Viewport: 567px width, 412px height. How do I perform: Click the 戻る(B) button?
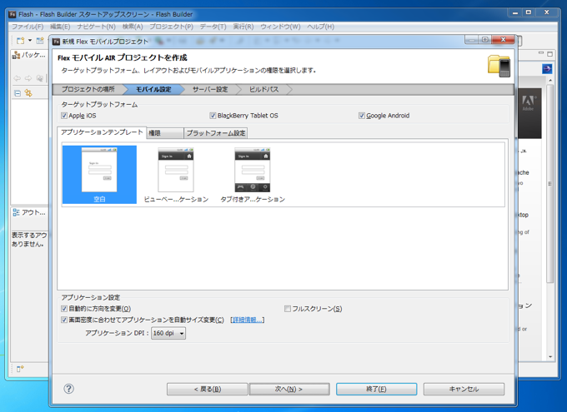tap(207, 389)
